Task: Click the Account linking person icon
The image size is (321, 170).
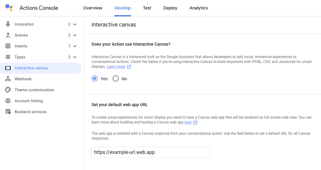Action: pos(8,101)
